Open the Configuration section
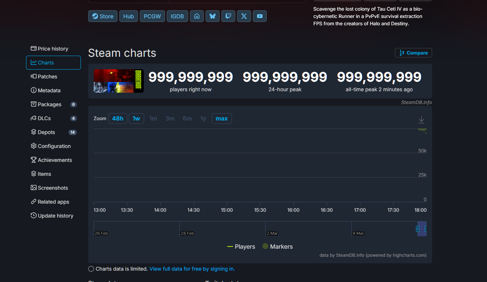 click(53, 146)
